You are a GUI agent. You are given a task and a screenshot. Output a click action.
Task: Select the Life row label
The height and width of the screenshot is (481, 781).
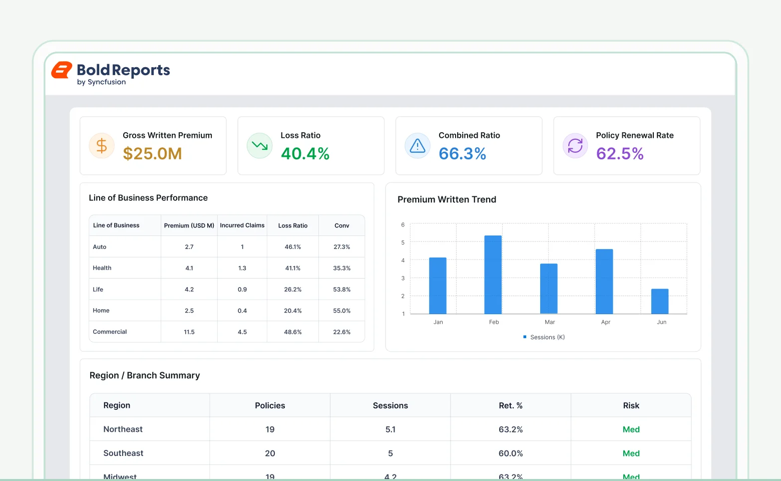point(98,290)
